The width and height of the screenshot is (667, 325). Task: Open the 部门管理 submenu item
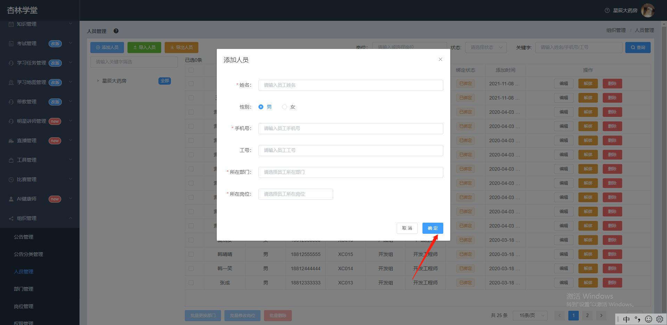24,289
